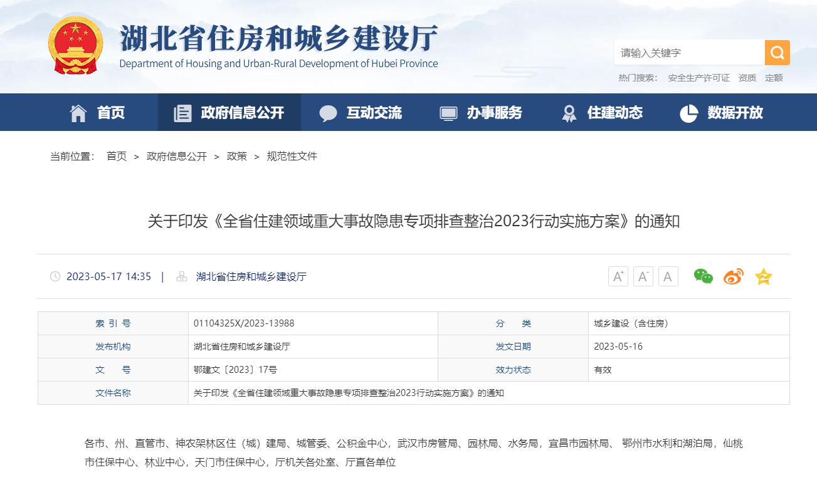Click the pie-chart icon beside 数据开放
The width and height of the screenshot is (817, 480).
pyautogui.click(x=688, y=112)
